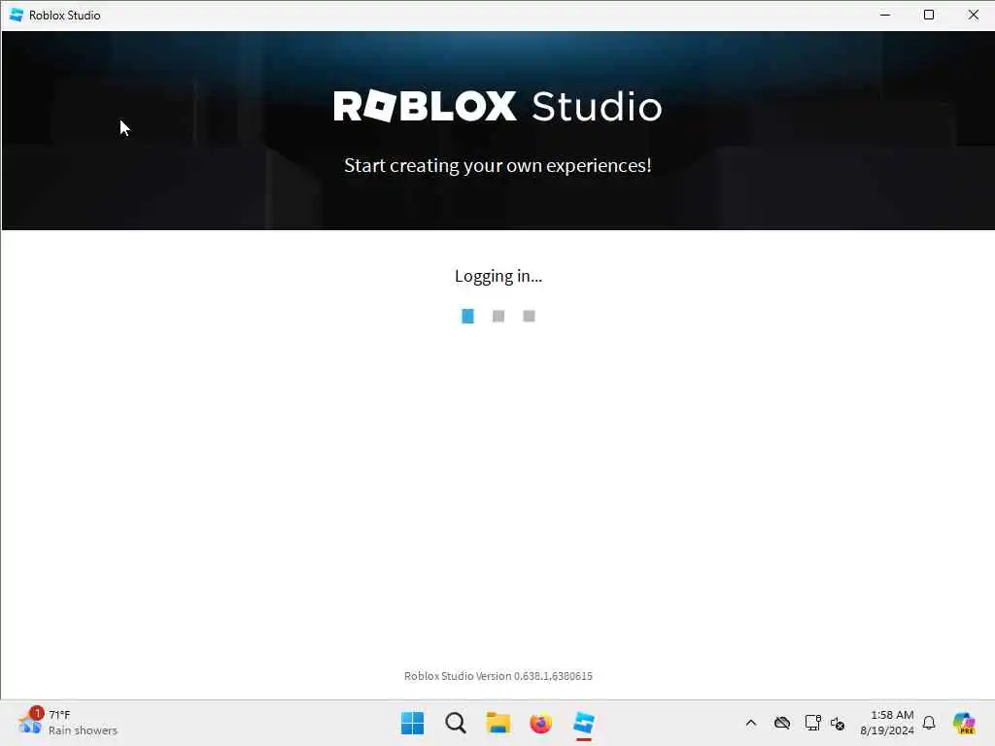
Task: Maximize the Roblox Studio window
Action: (929, 15)
